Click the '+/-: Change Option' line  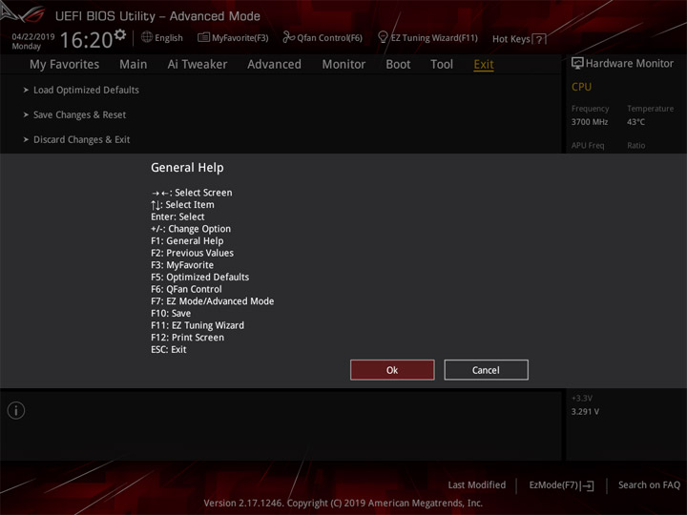191,229
